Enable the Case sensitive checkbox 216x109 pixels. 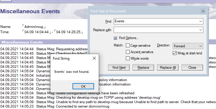pos(128,46)
